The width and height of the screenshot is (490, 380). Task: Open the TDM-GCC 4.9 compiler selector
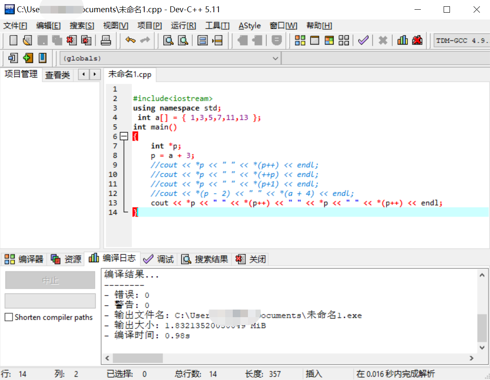(462, 40)
